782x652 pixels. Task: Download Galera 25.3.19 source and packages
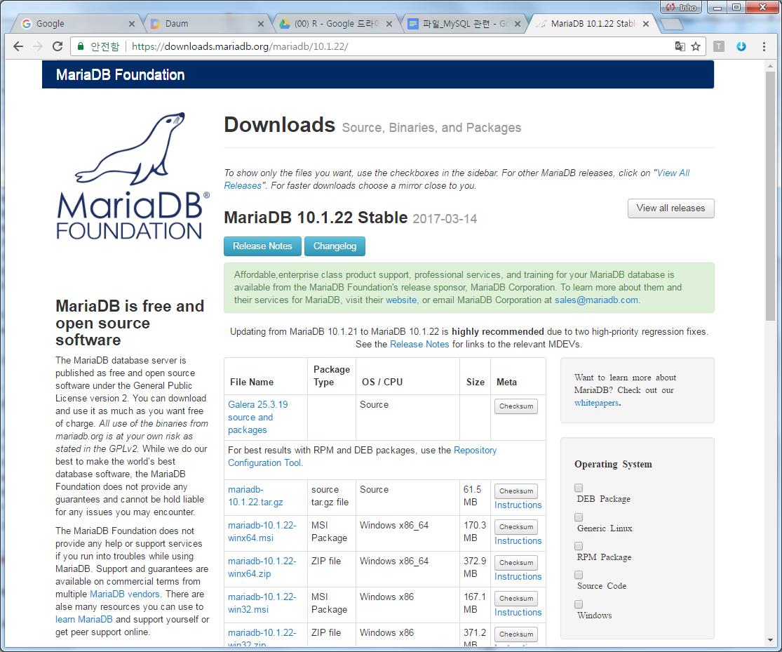(x=258, y=418)
